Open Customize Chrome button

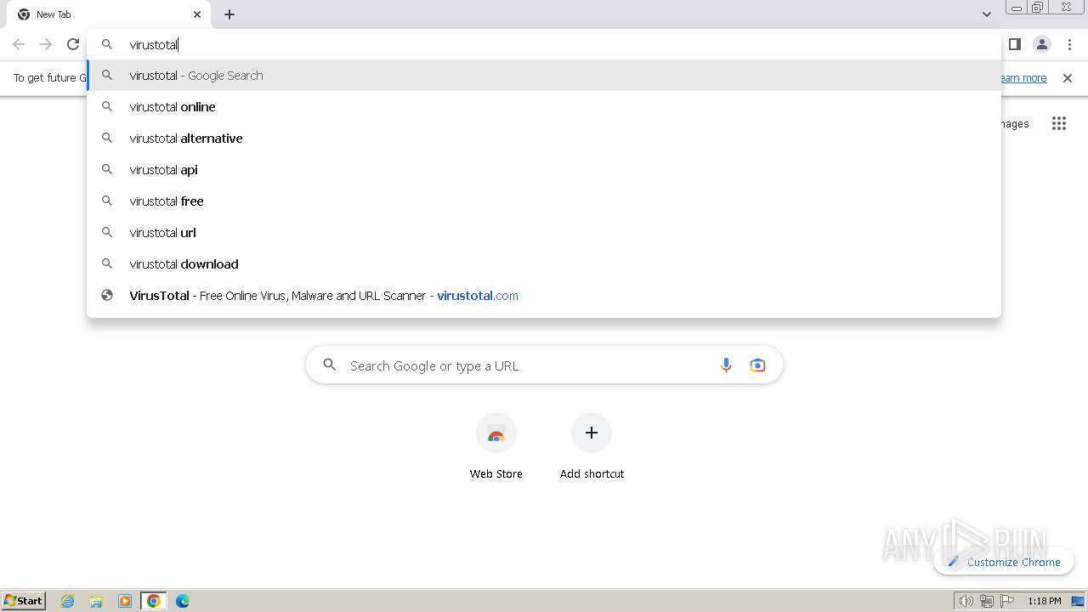1004,562
